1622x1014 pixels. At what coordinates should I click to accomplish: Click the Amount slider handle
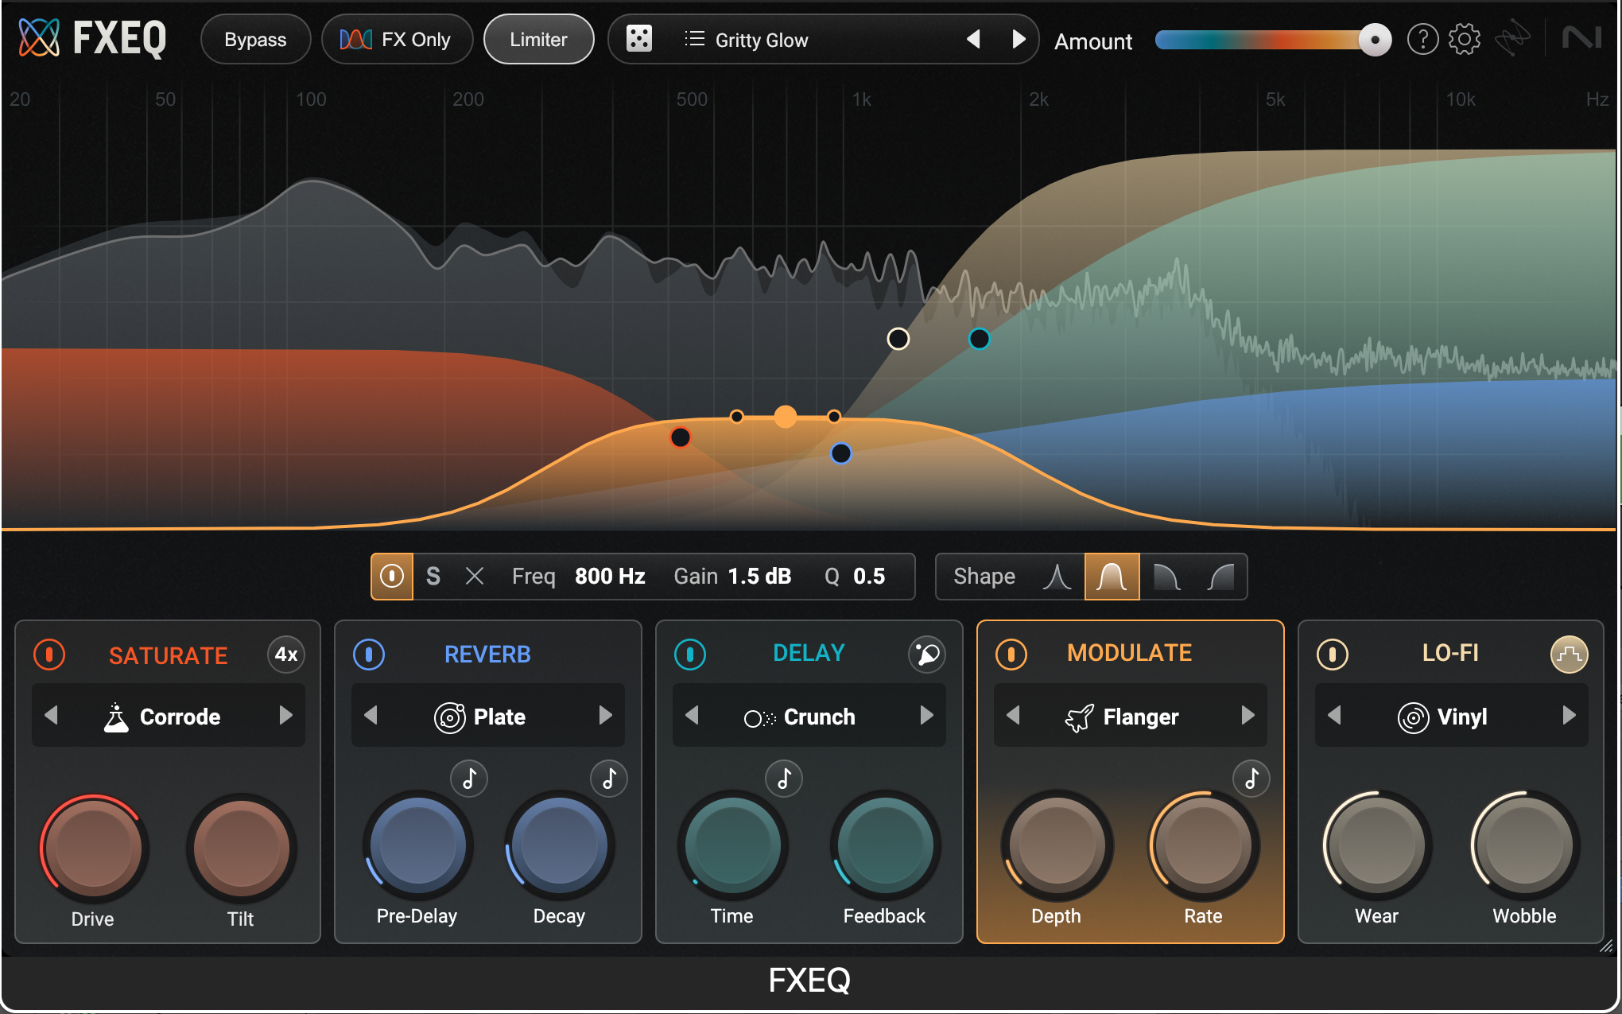point(1374,39)
